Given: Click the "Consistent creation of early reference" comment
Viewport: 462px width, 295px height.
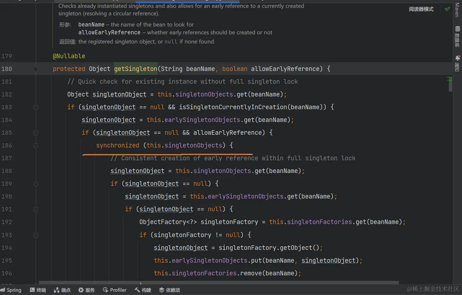Looking at the screenshot, I should tap(233, 158).
